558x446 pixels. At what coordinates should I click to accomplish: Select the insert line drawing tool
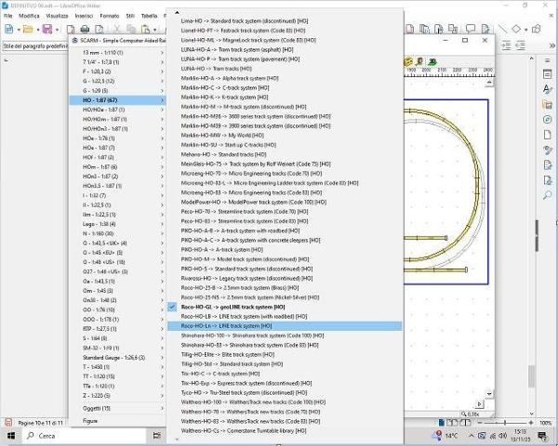pos(503,30)
